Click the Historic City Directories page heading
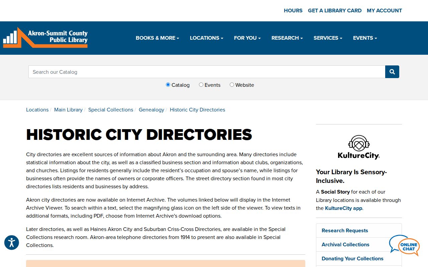The image size is (428, 267). point(139,135)
